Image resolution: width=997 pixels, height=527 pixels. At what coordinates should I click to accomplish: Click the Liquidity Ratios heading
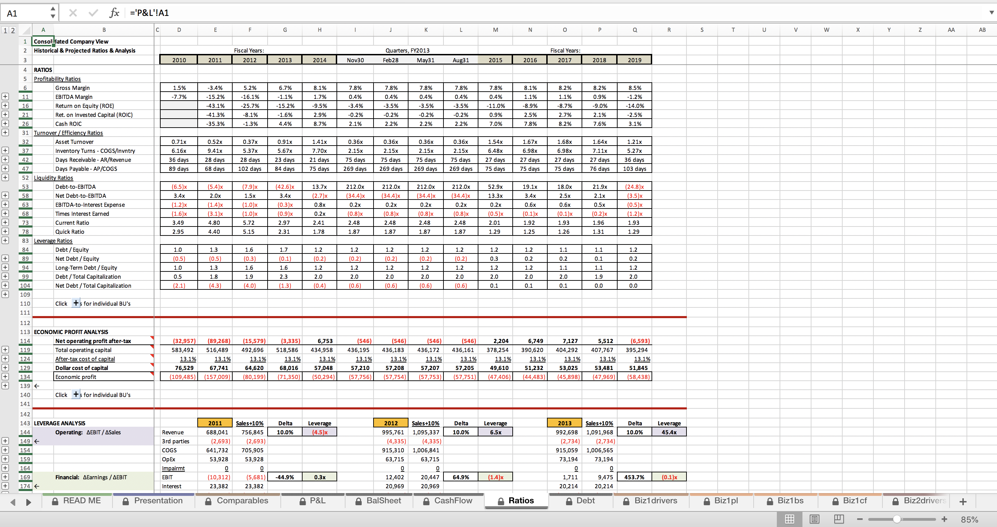(53, 177)
